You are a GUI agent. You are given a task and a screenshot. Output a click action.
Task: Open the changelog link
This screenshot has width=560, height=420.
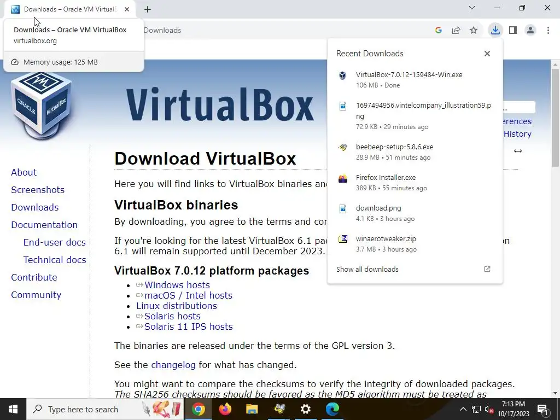coord(173,365)
